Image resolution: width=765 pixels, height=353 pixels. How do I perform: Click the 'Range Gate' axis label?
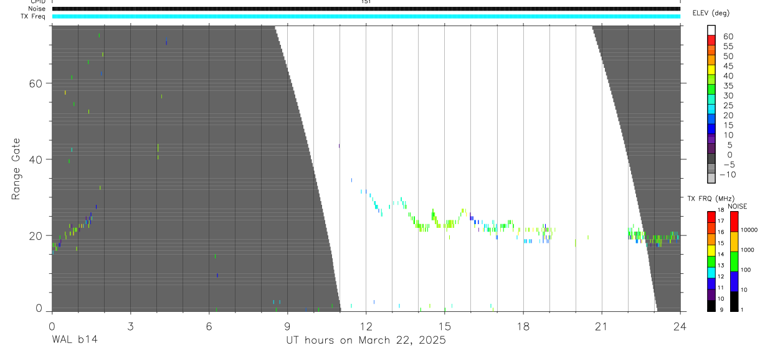[17, 169]
